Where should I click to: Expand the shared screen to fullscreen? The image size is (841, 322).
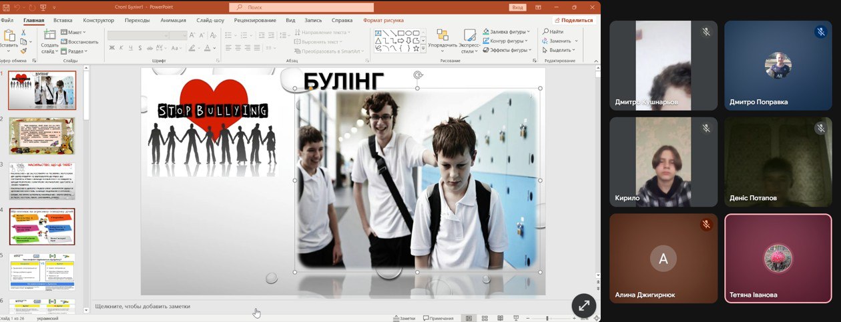coord(583,305)
